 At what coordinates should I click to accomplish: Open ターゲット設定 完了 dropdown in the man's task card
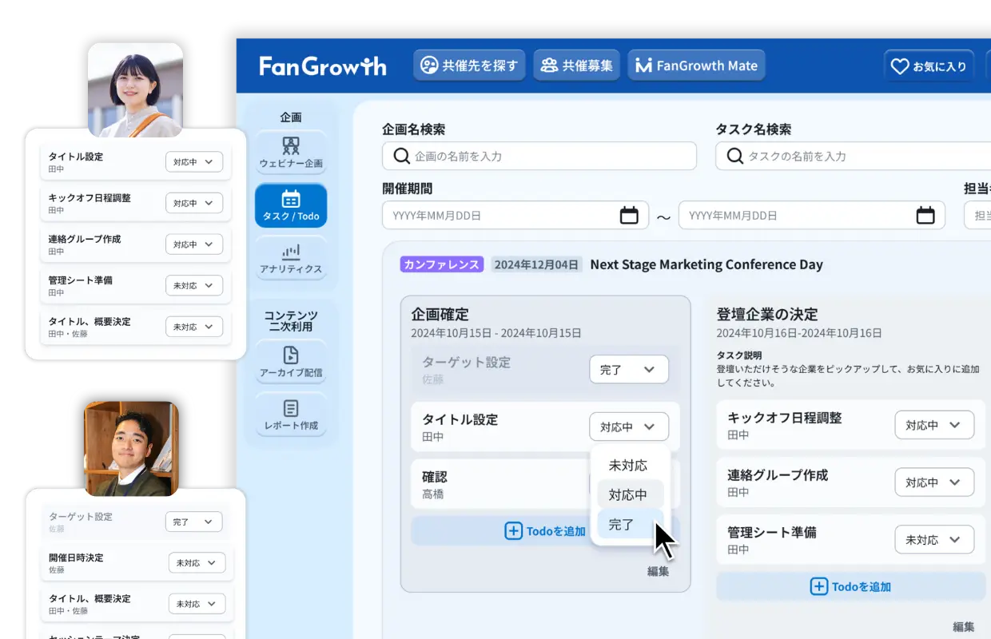pos(193,522)
